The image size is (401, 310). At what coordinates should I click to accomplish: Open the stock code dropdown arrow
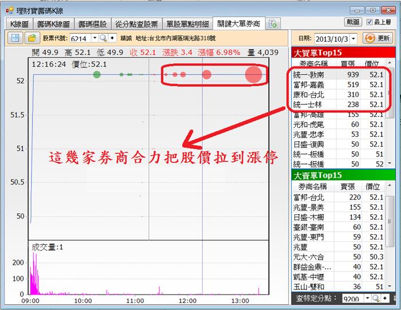tap(95, 38)
